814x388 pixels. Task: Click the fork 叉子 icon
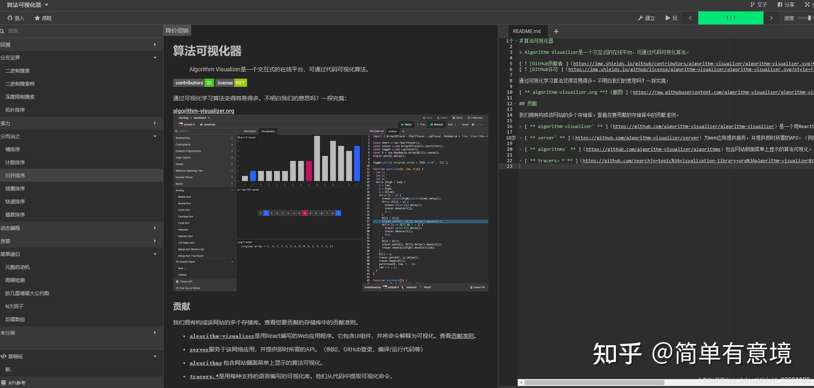(752, 4)
